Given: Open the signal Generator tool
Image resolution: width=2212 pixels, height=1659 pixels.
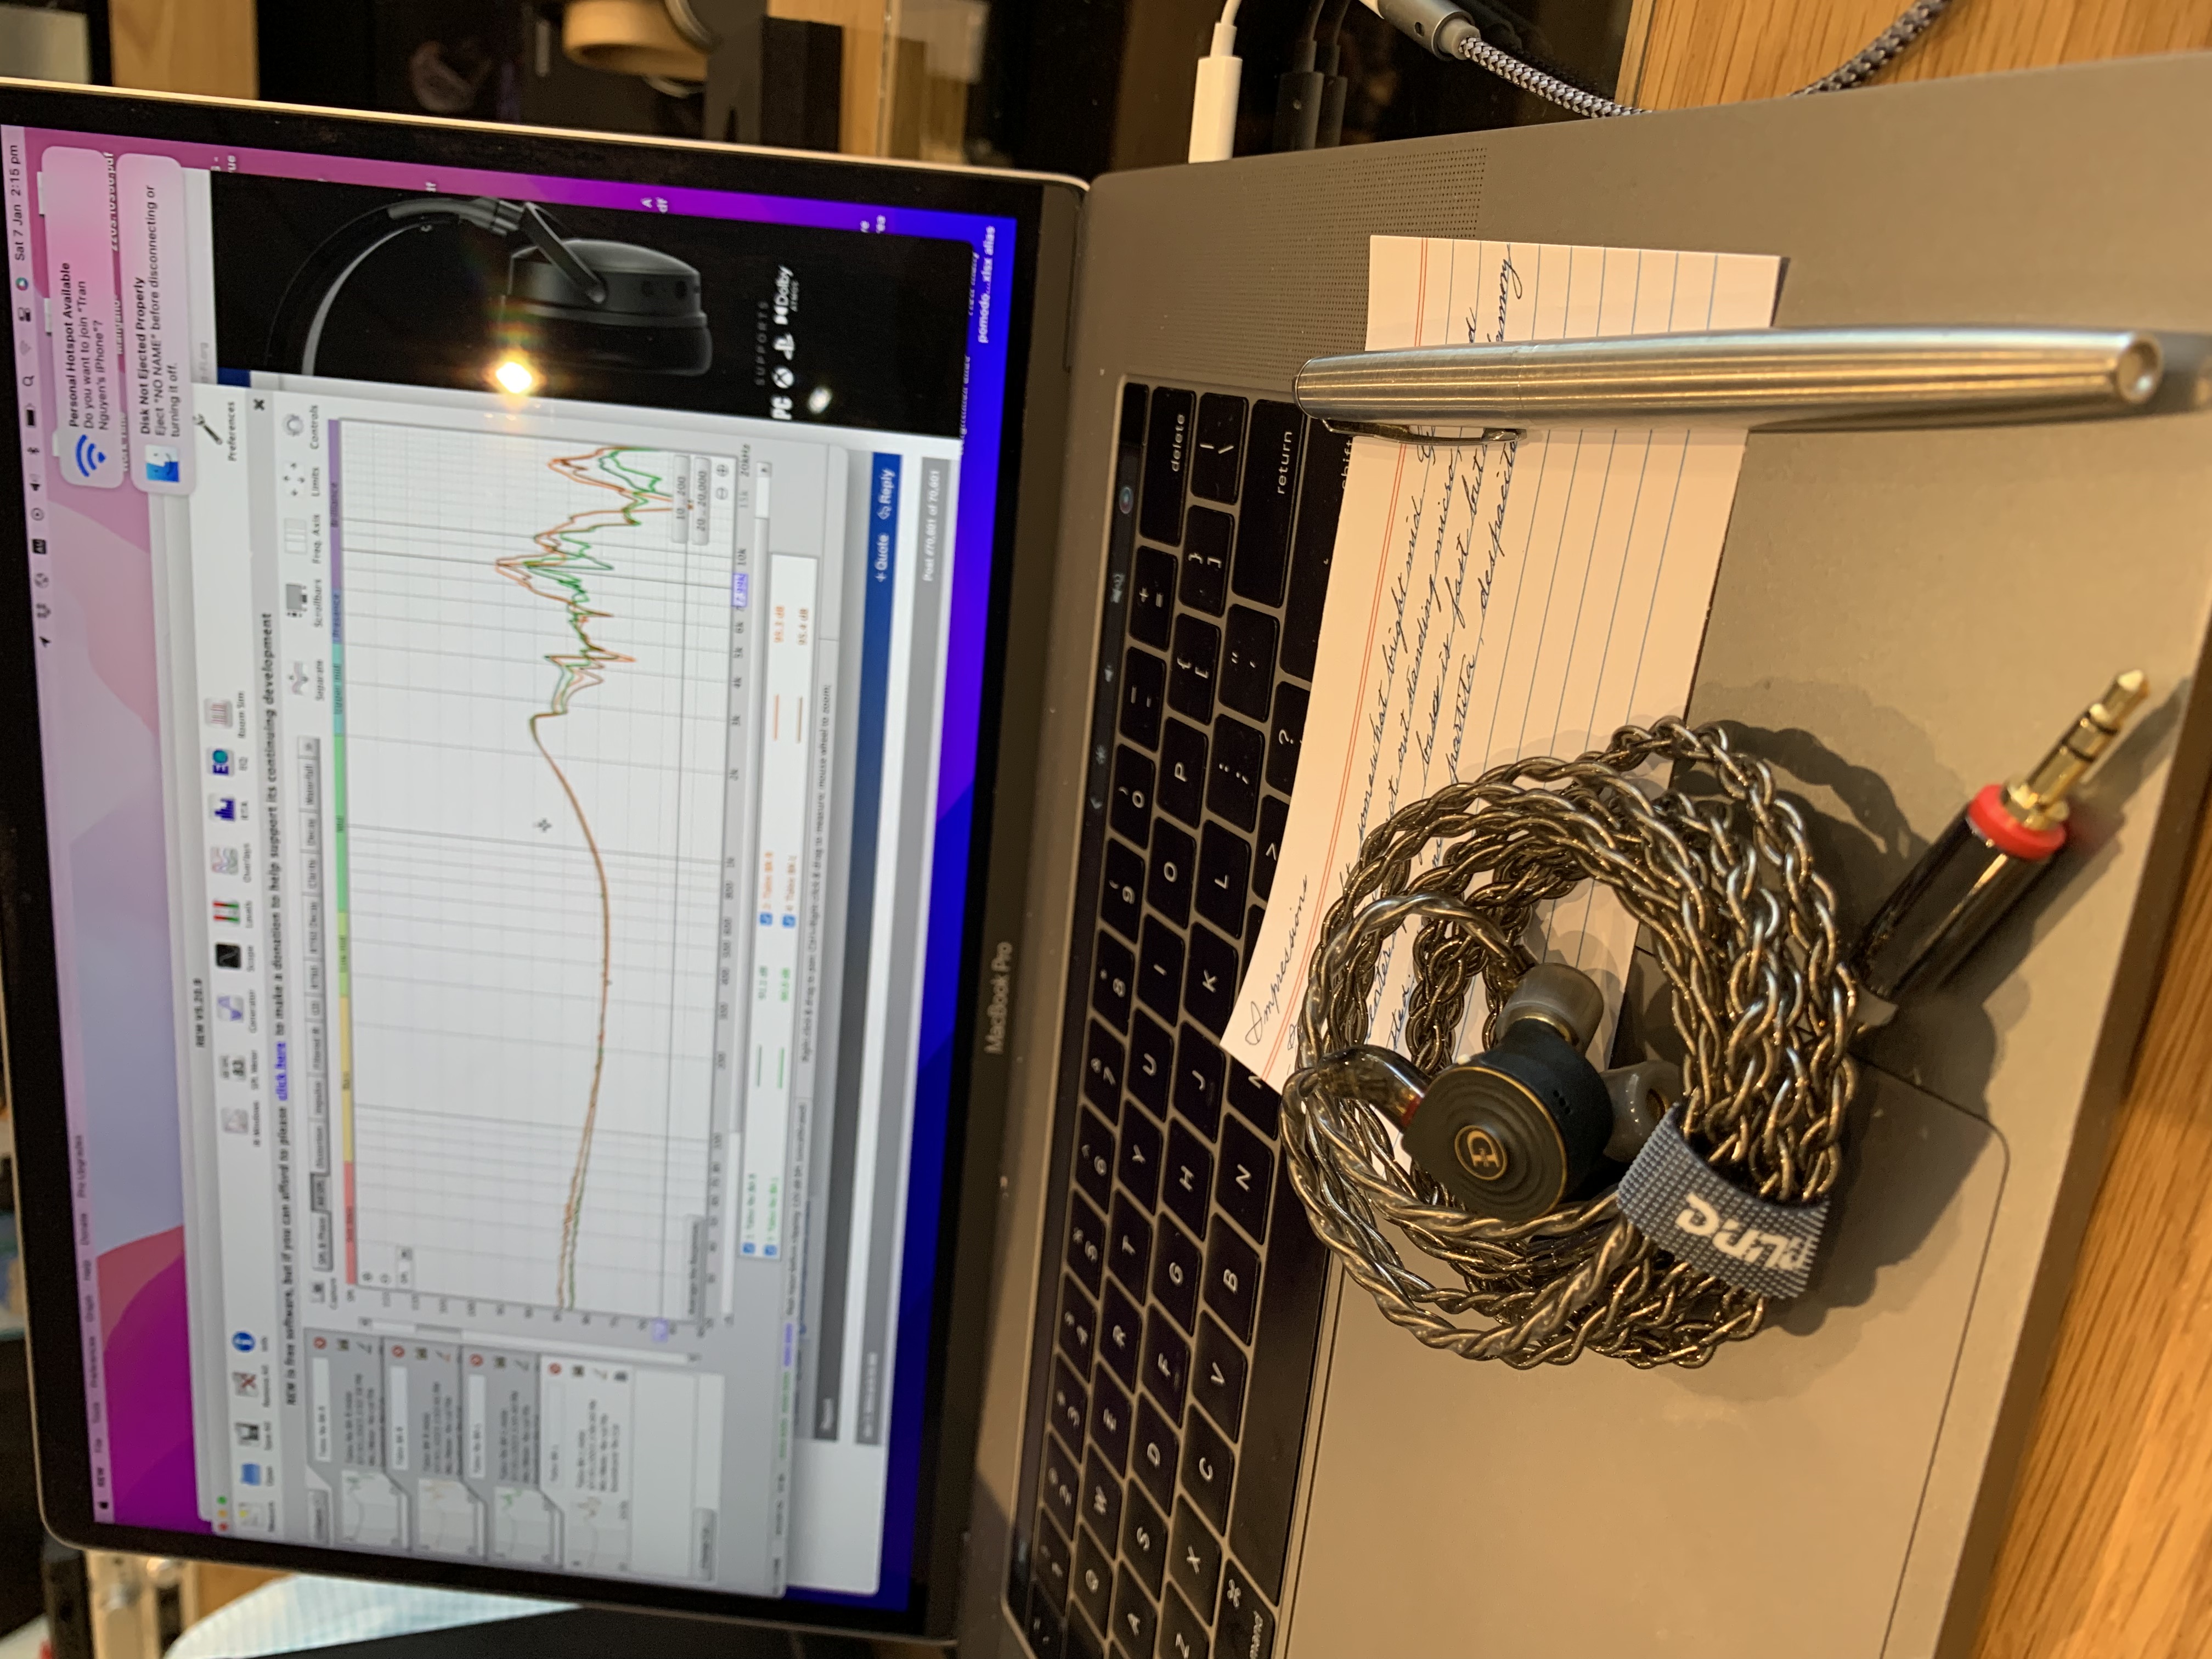Looking at the screenshot, I should pyautogui.click(x=230, y=1009).
